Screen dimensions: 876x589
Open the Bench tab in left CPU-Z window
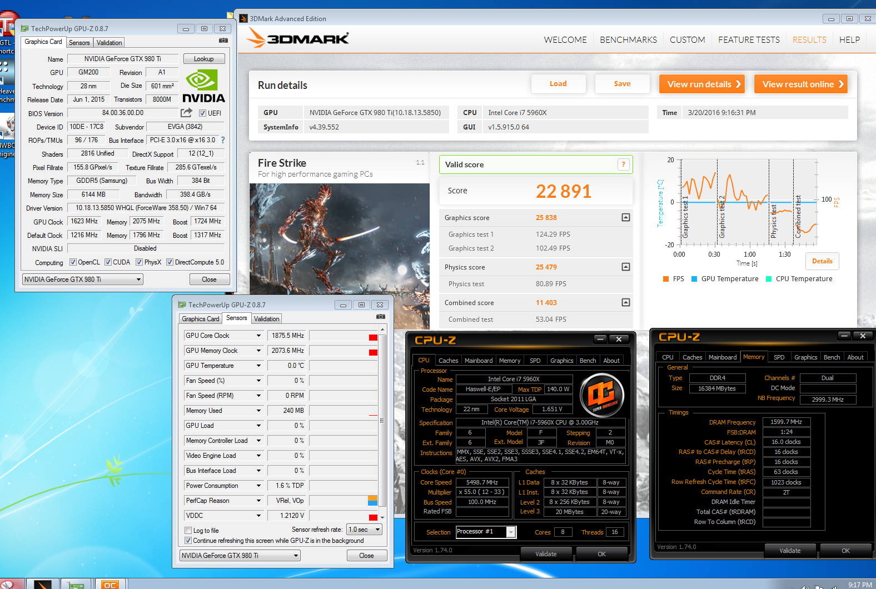tap(588, 361)
